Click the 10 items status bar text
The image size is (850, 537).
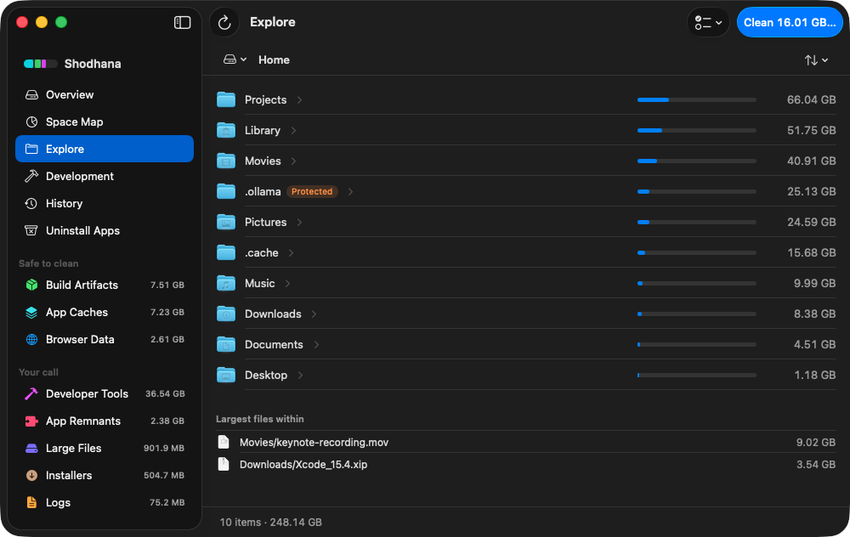(270, 523)
